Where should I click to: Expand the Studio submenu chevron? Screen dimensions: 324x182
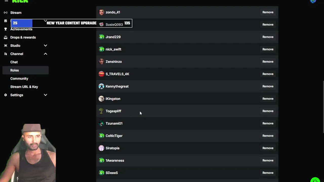point(45,46)
